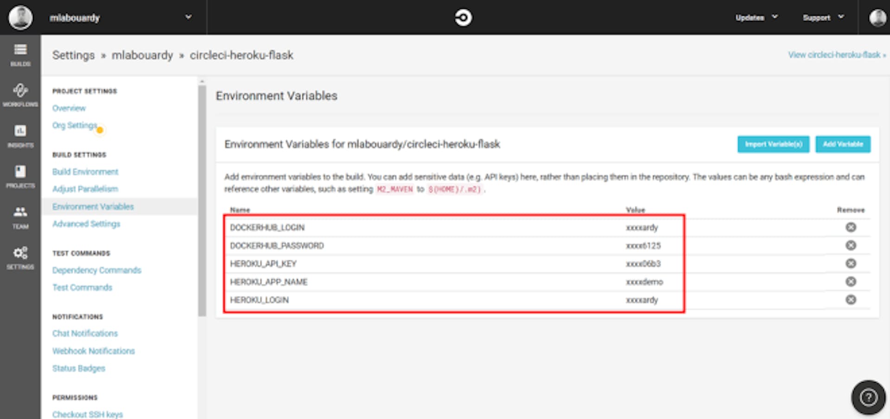
Task: Go to circleci-heroku-flask breadcrumb
Action: coord(242,55)
